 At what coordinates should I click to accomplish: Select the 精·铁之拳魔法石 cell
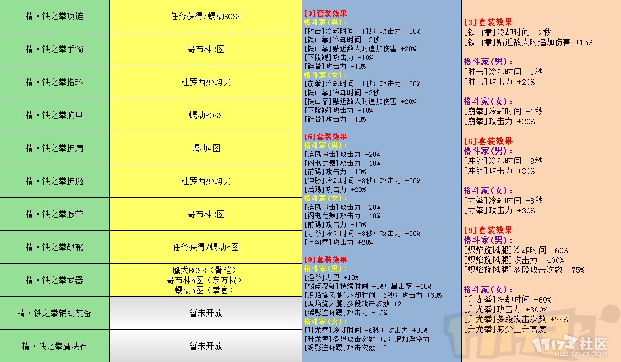(x=54, y=346)
